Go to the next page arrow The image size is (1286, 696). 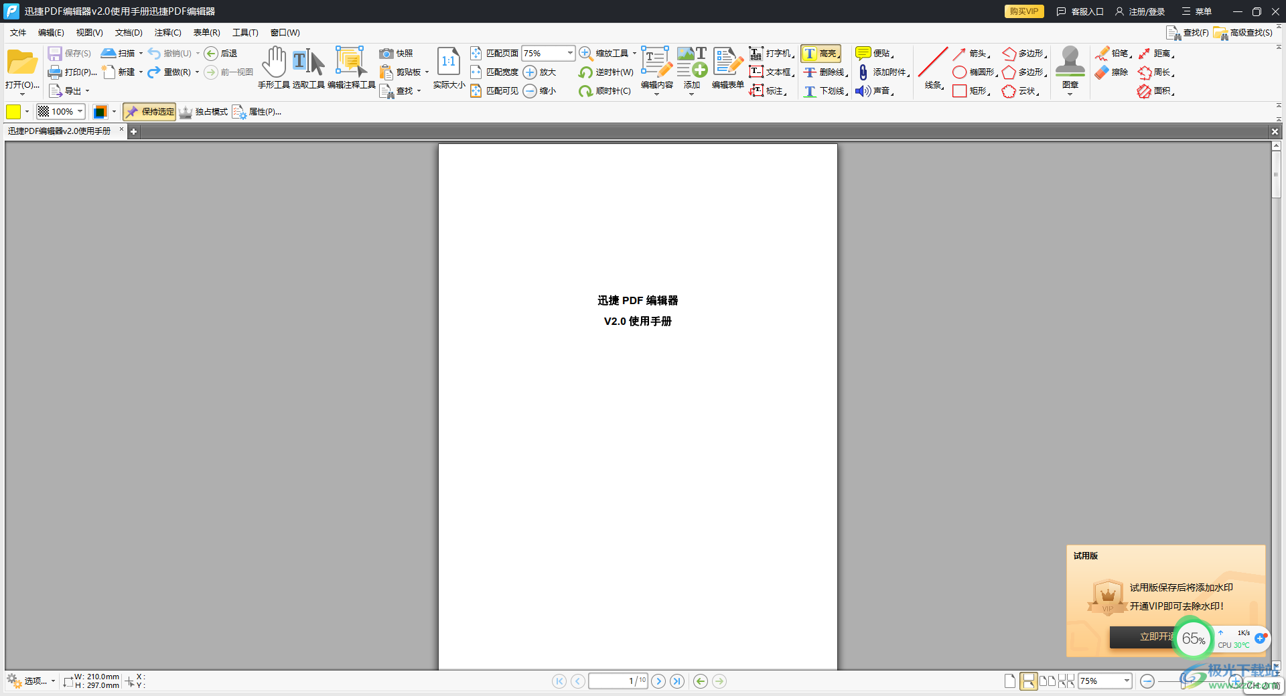coord(658,681)
